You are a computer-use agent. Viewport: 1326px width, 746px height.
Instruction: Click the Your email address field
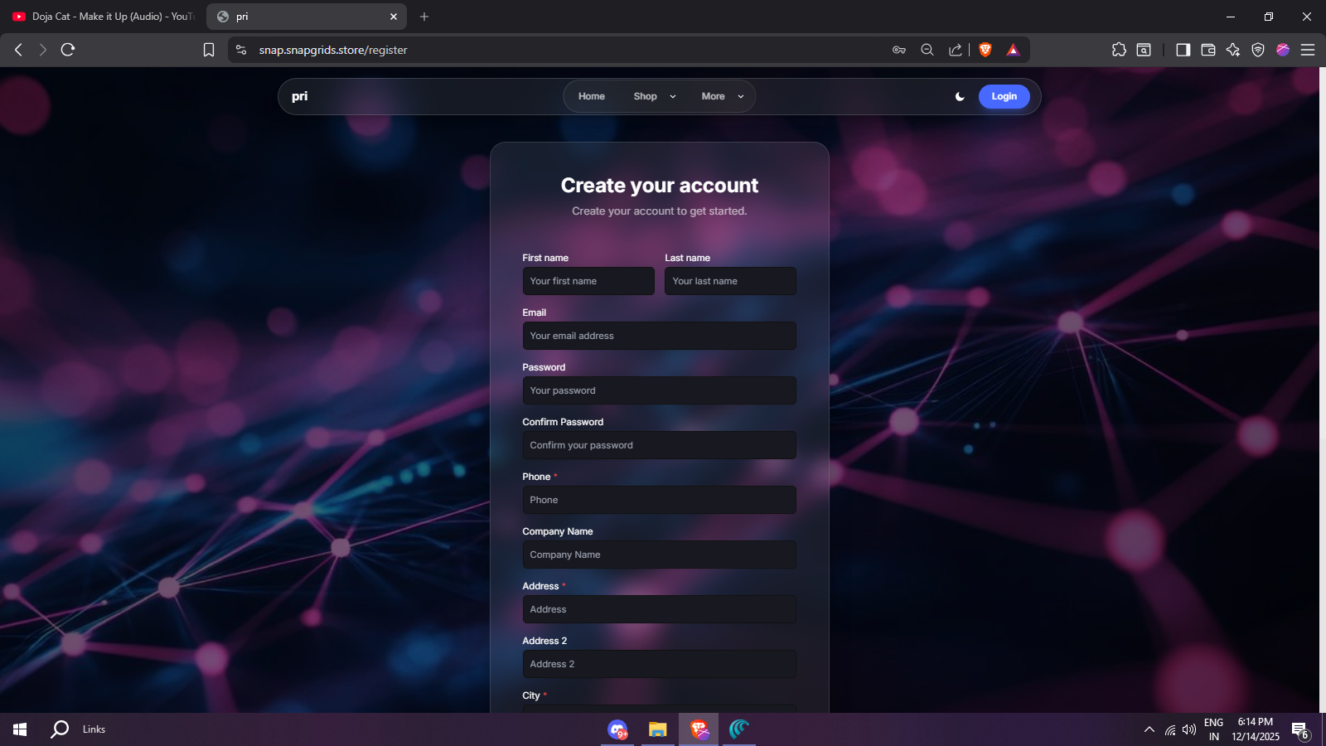pos(659,336)
